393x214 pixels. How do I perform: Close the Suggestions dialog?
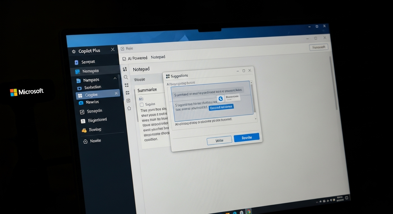(x=250, y=70)
